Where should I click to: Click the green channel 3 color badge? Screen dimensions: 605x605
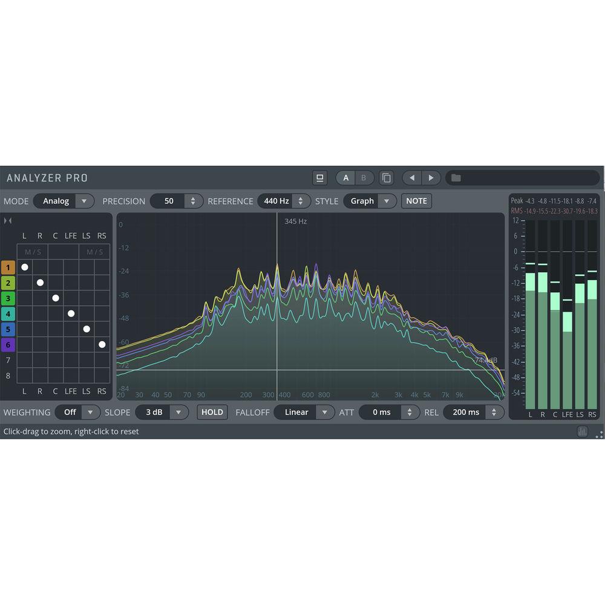(x=8, y=298)
